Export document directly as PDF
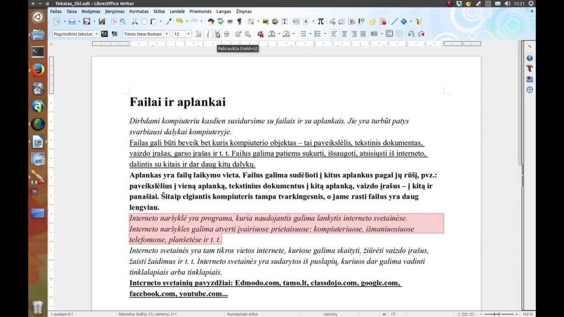 click(x=113, y=22)
